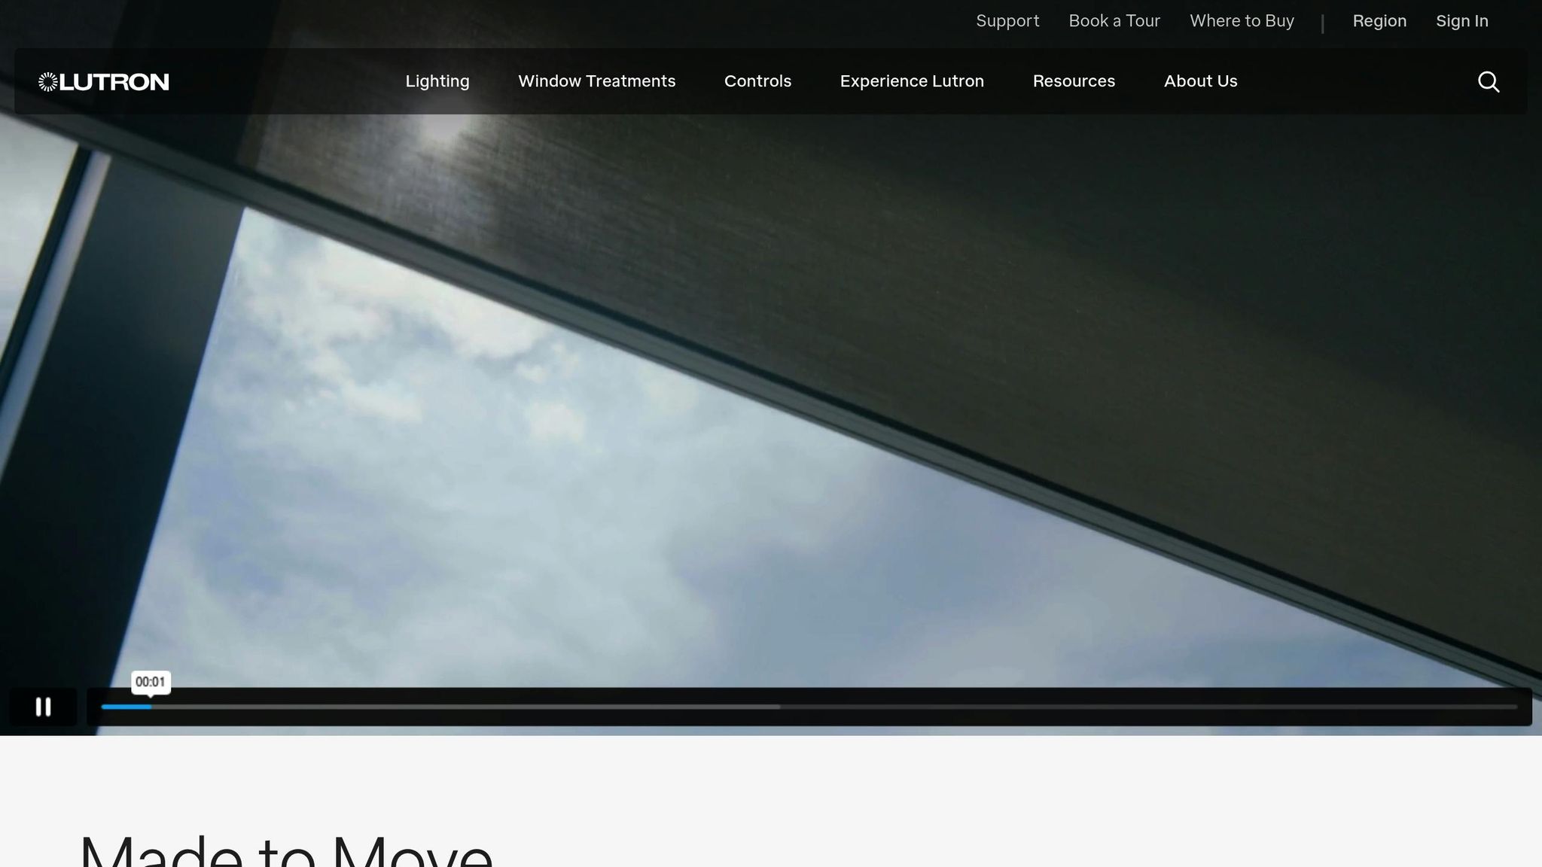The image size is (1542, 867).
Task: Expand the Lighting menu
Action: (437, 81)
